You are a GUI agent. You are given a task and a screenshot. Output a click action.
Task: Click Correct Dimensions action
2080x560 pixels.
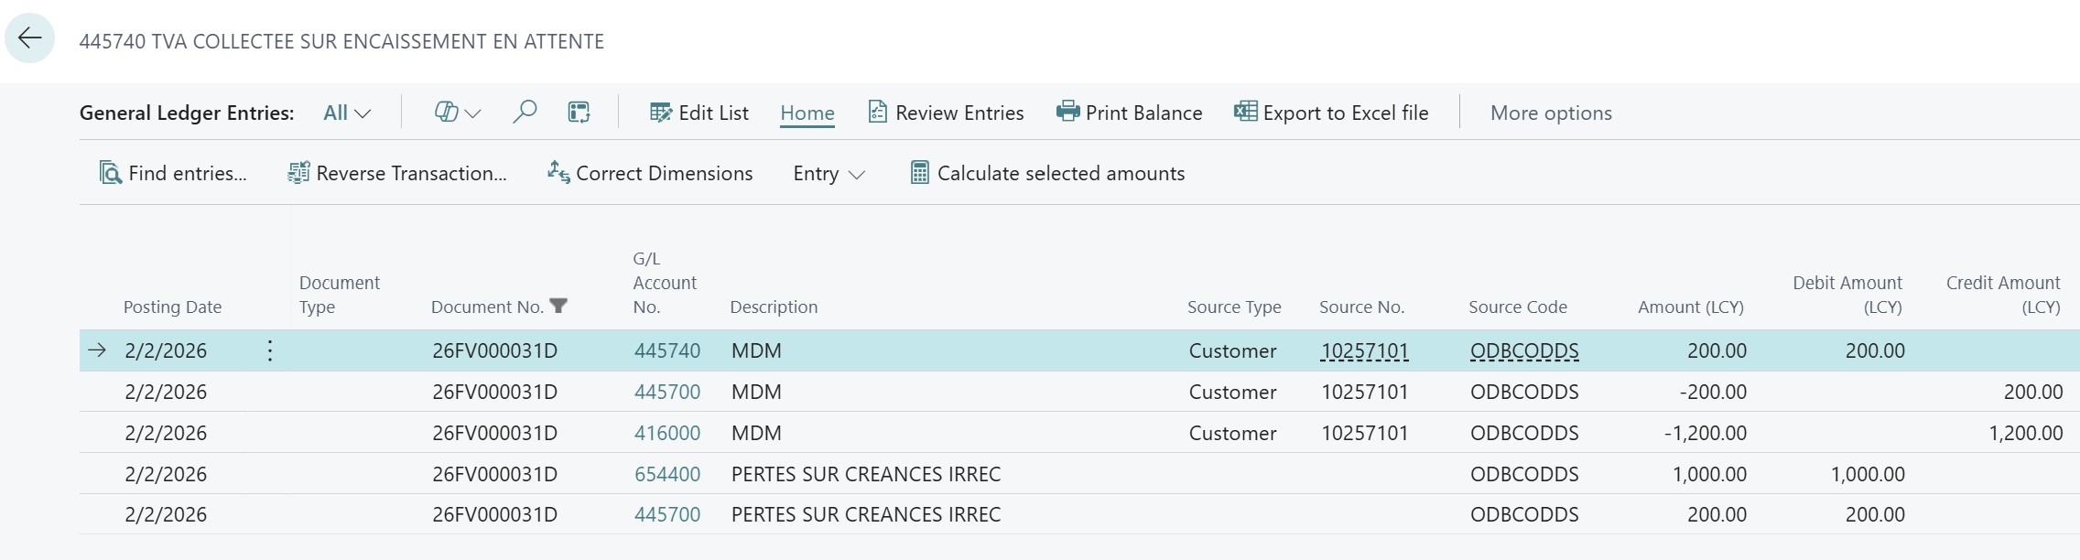coord(650,173)
